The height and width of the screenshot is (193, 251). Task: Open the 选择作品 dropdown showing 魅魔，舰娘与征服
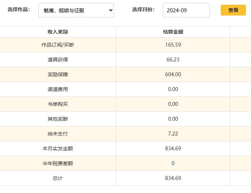click(76, 10)
